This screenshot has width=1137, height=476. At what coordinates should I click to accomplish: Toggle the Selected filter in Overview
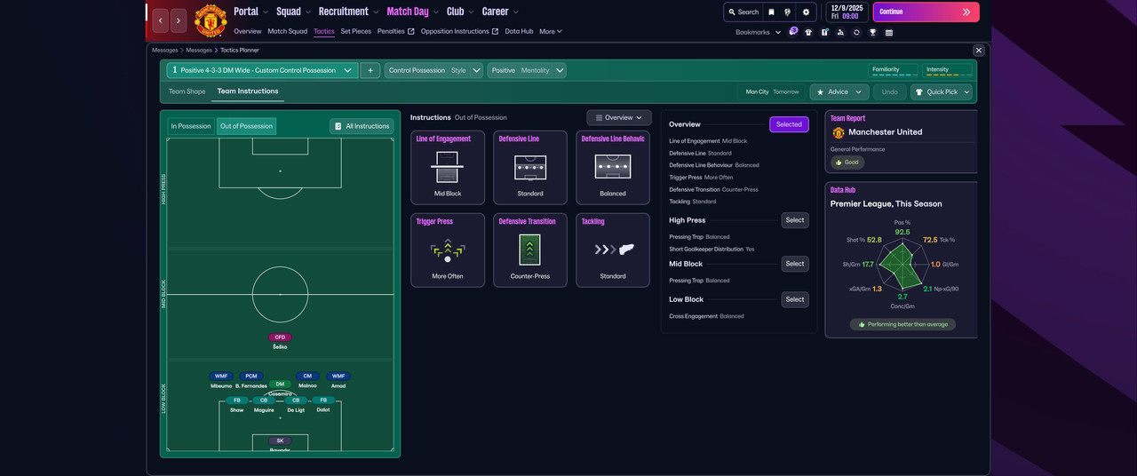coord(789,124)
